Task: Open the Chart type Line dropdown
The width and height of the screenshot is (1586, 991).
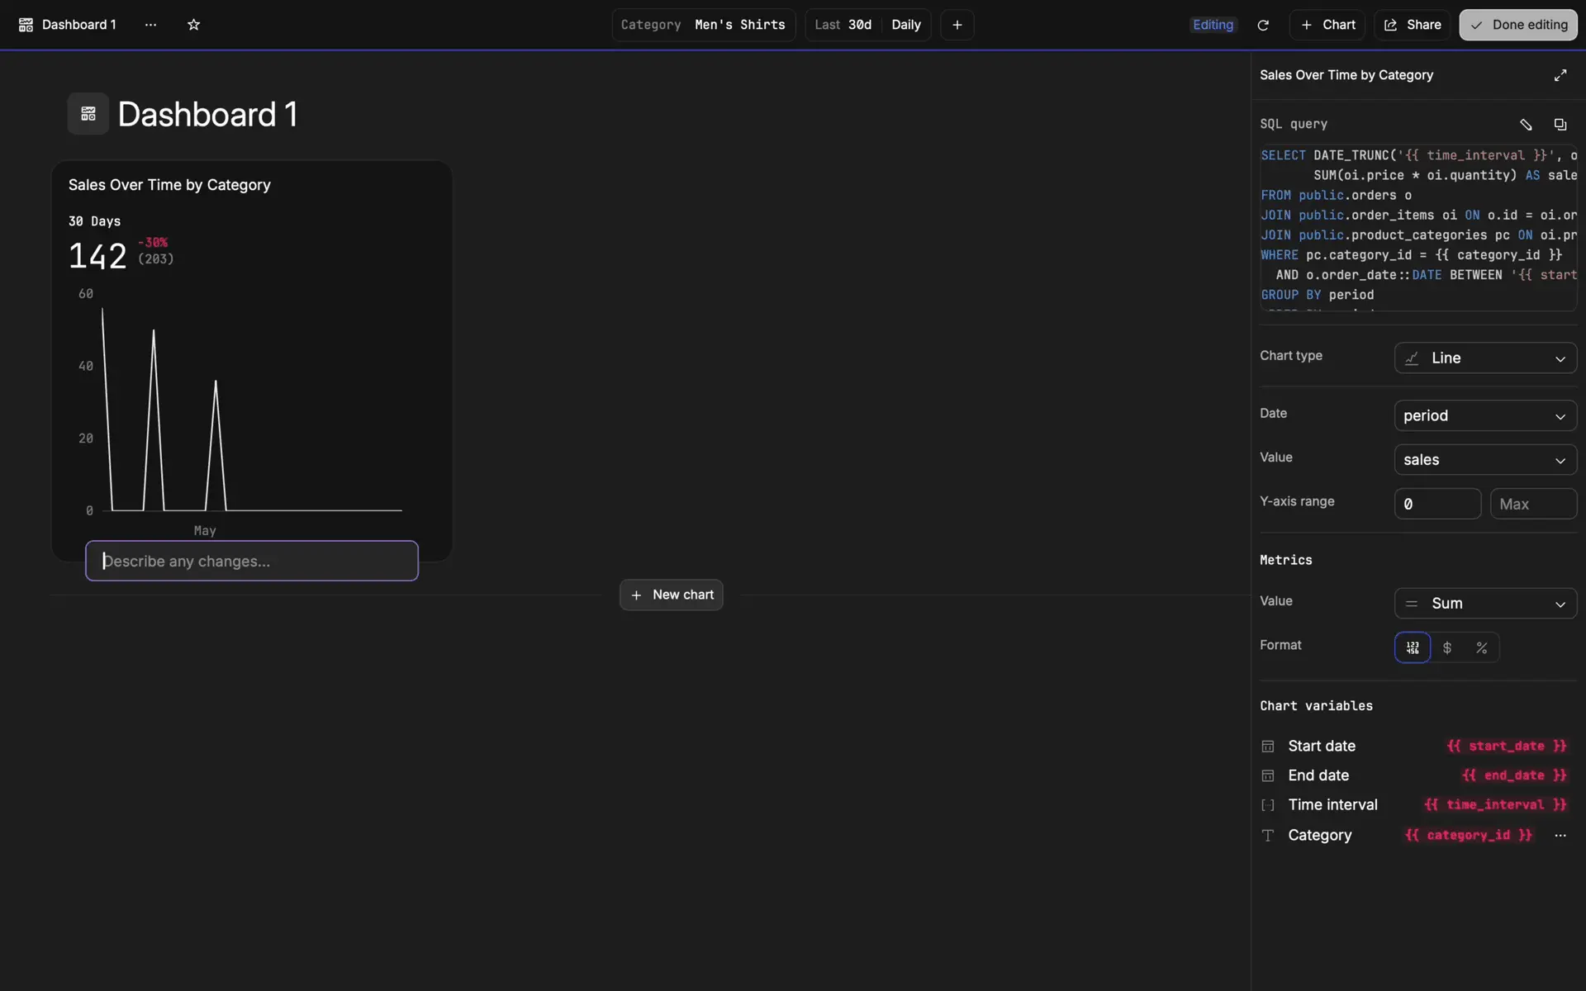Action: tap(1485, 358)
